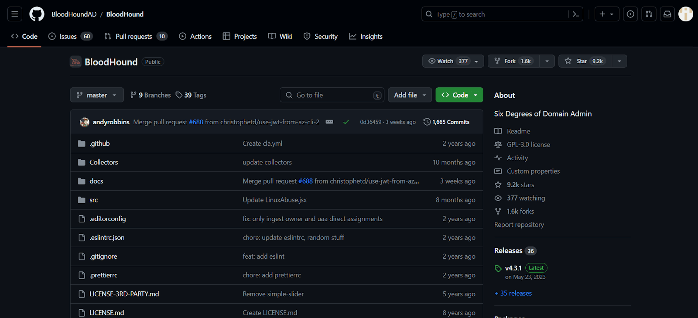Open the notifications inbox icon

tap(667, 14)
